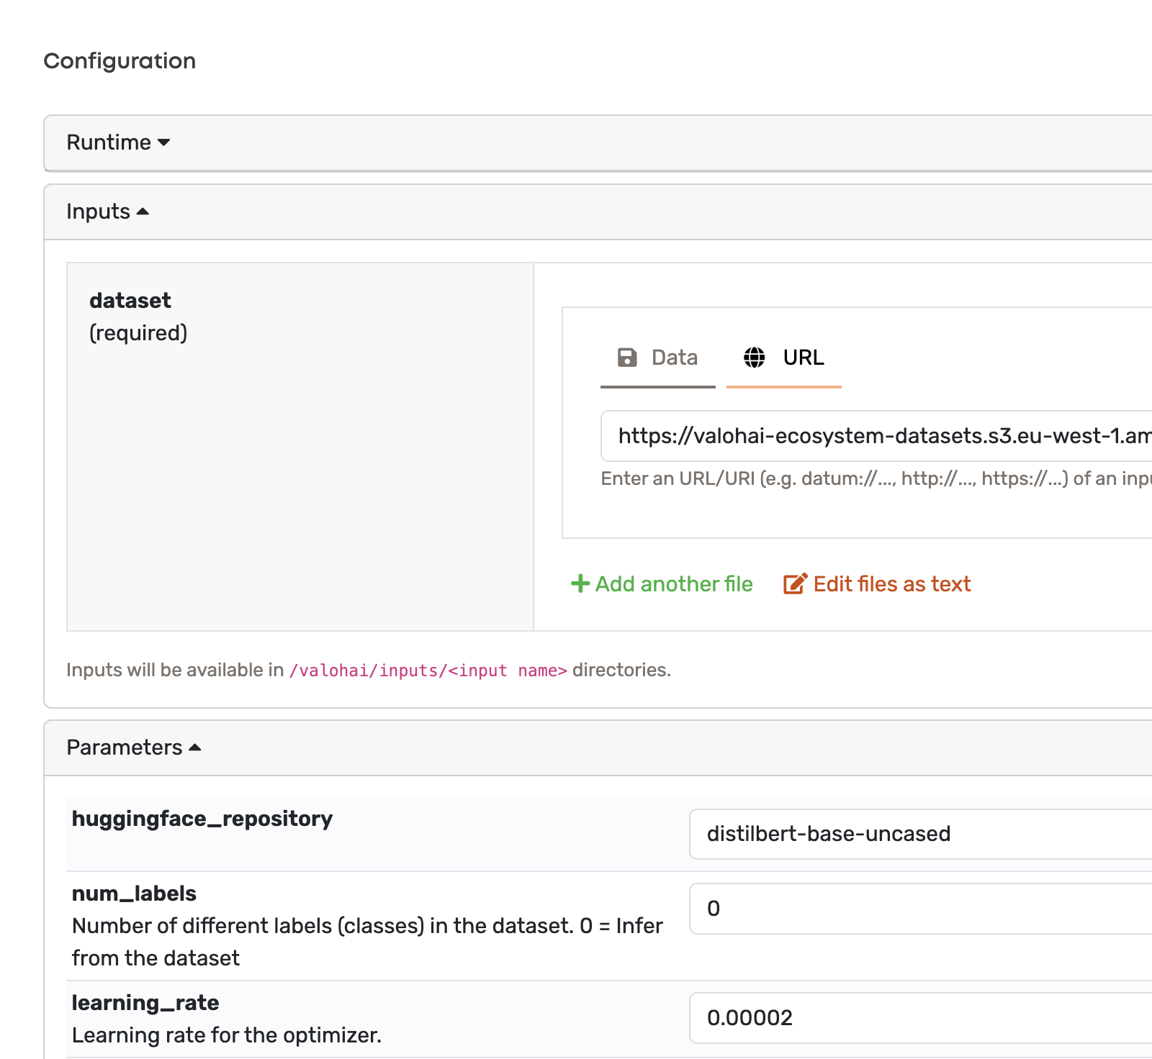Viewport: 1152px width, 1059px height.
Task: Click the 'Enter an URL/URI' hint text
Action: click(x=876, y=479)
